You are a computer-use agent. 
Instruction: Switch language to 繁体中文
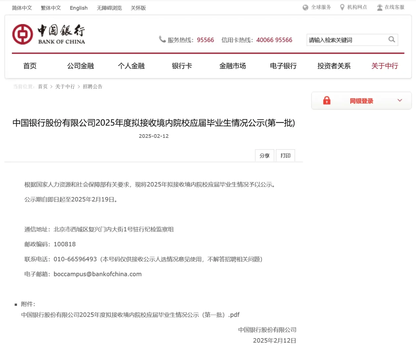51,8
